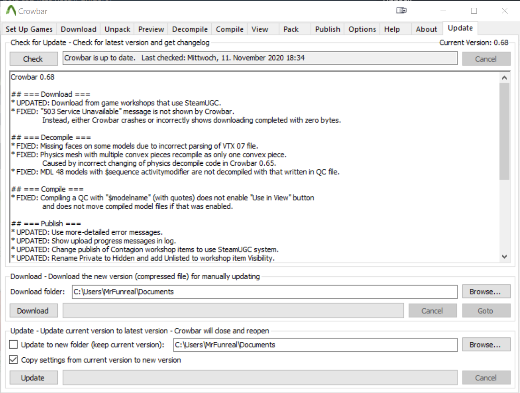Click the Goto download folder button
Screen dimensions: 520x393
tap(486, 311)
